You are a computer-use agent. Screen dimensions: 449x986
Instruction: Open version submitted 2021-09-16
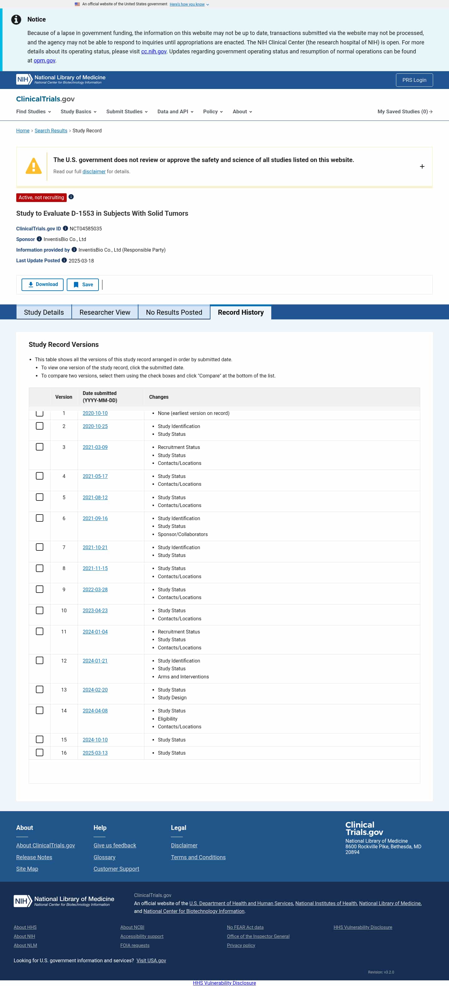pos(95,519)
